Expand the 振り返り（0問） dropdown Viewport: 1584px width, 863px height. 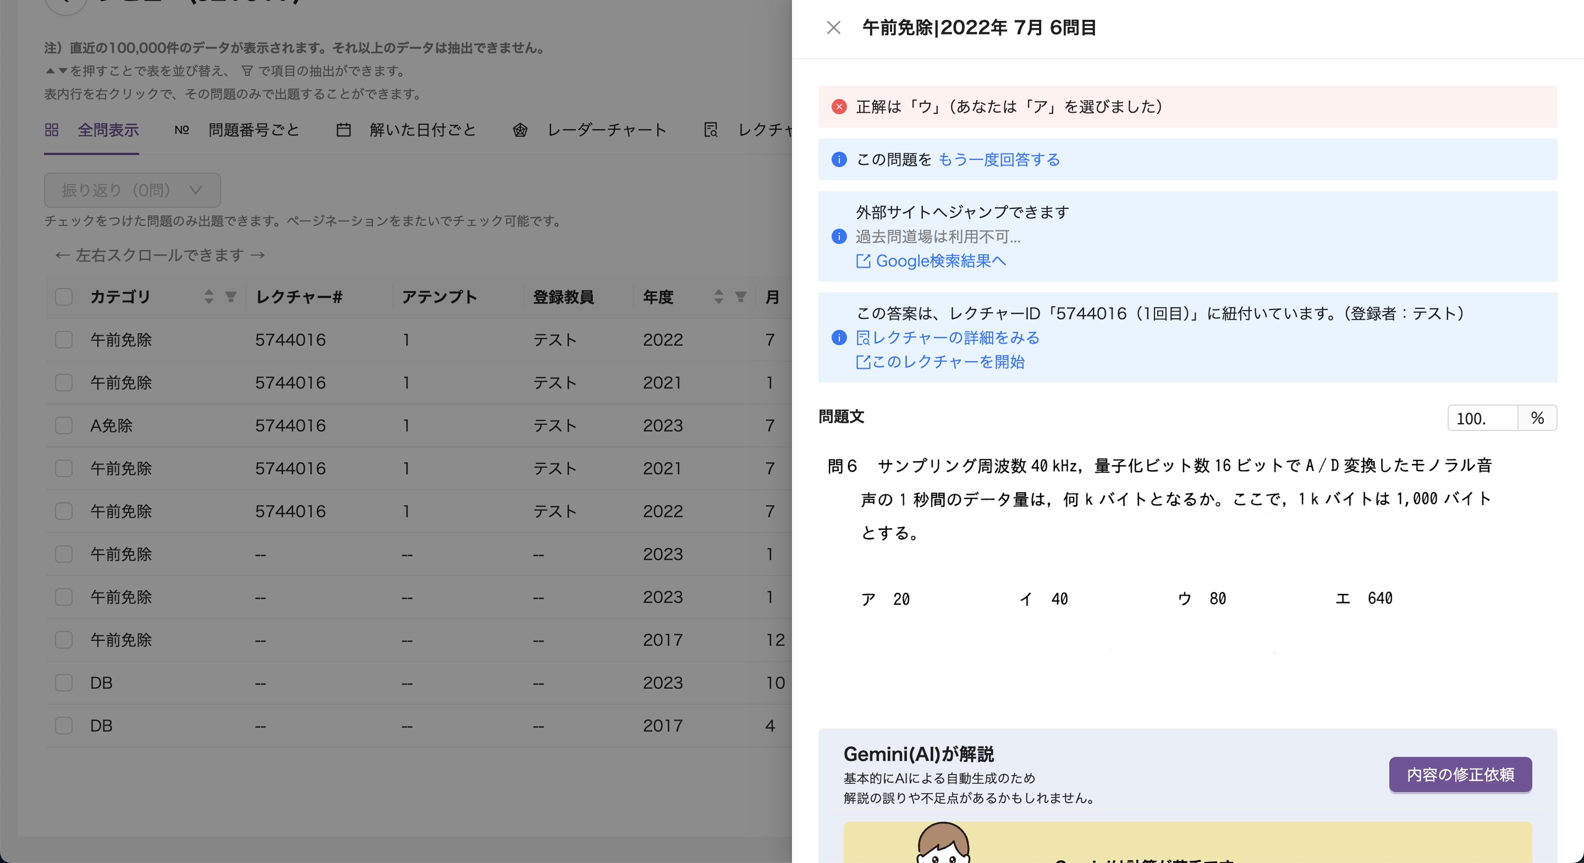click(x=132, y=190)
